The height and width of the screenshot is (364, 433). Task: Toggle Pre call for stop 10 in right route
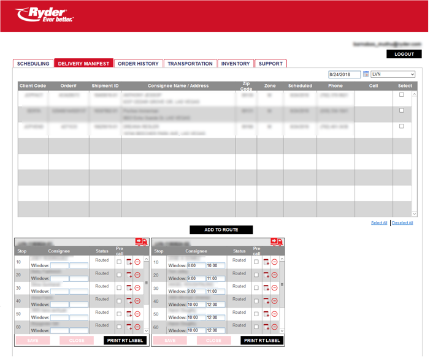pyautogui.click(x=256, y=262)
